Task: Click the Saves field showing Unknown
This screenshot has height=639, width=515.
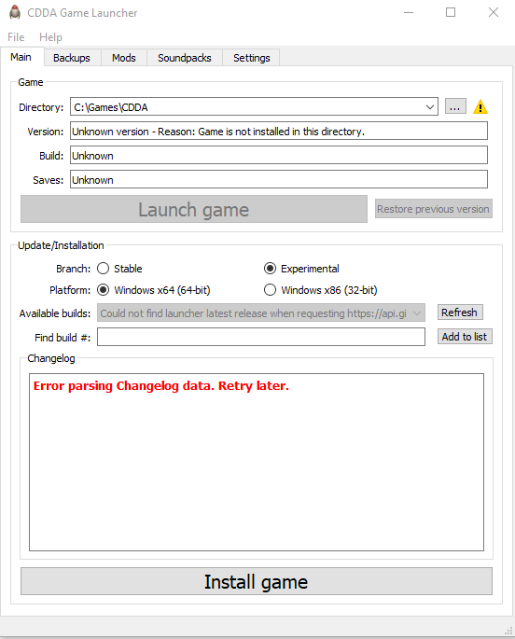Action: click(279, 180)
